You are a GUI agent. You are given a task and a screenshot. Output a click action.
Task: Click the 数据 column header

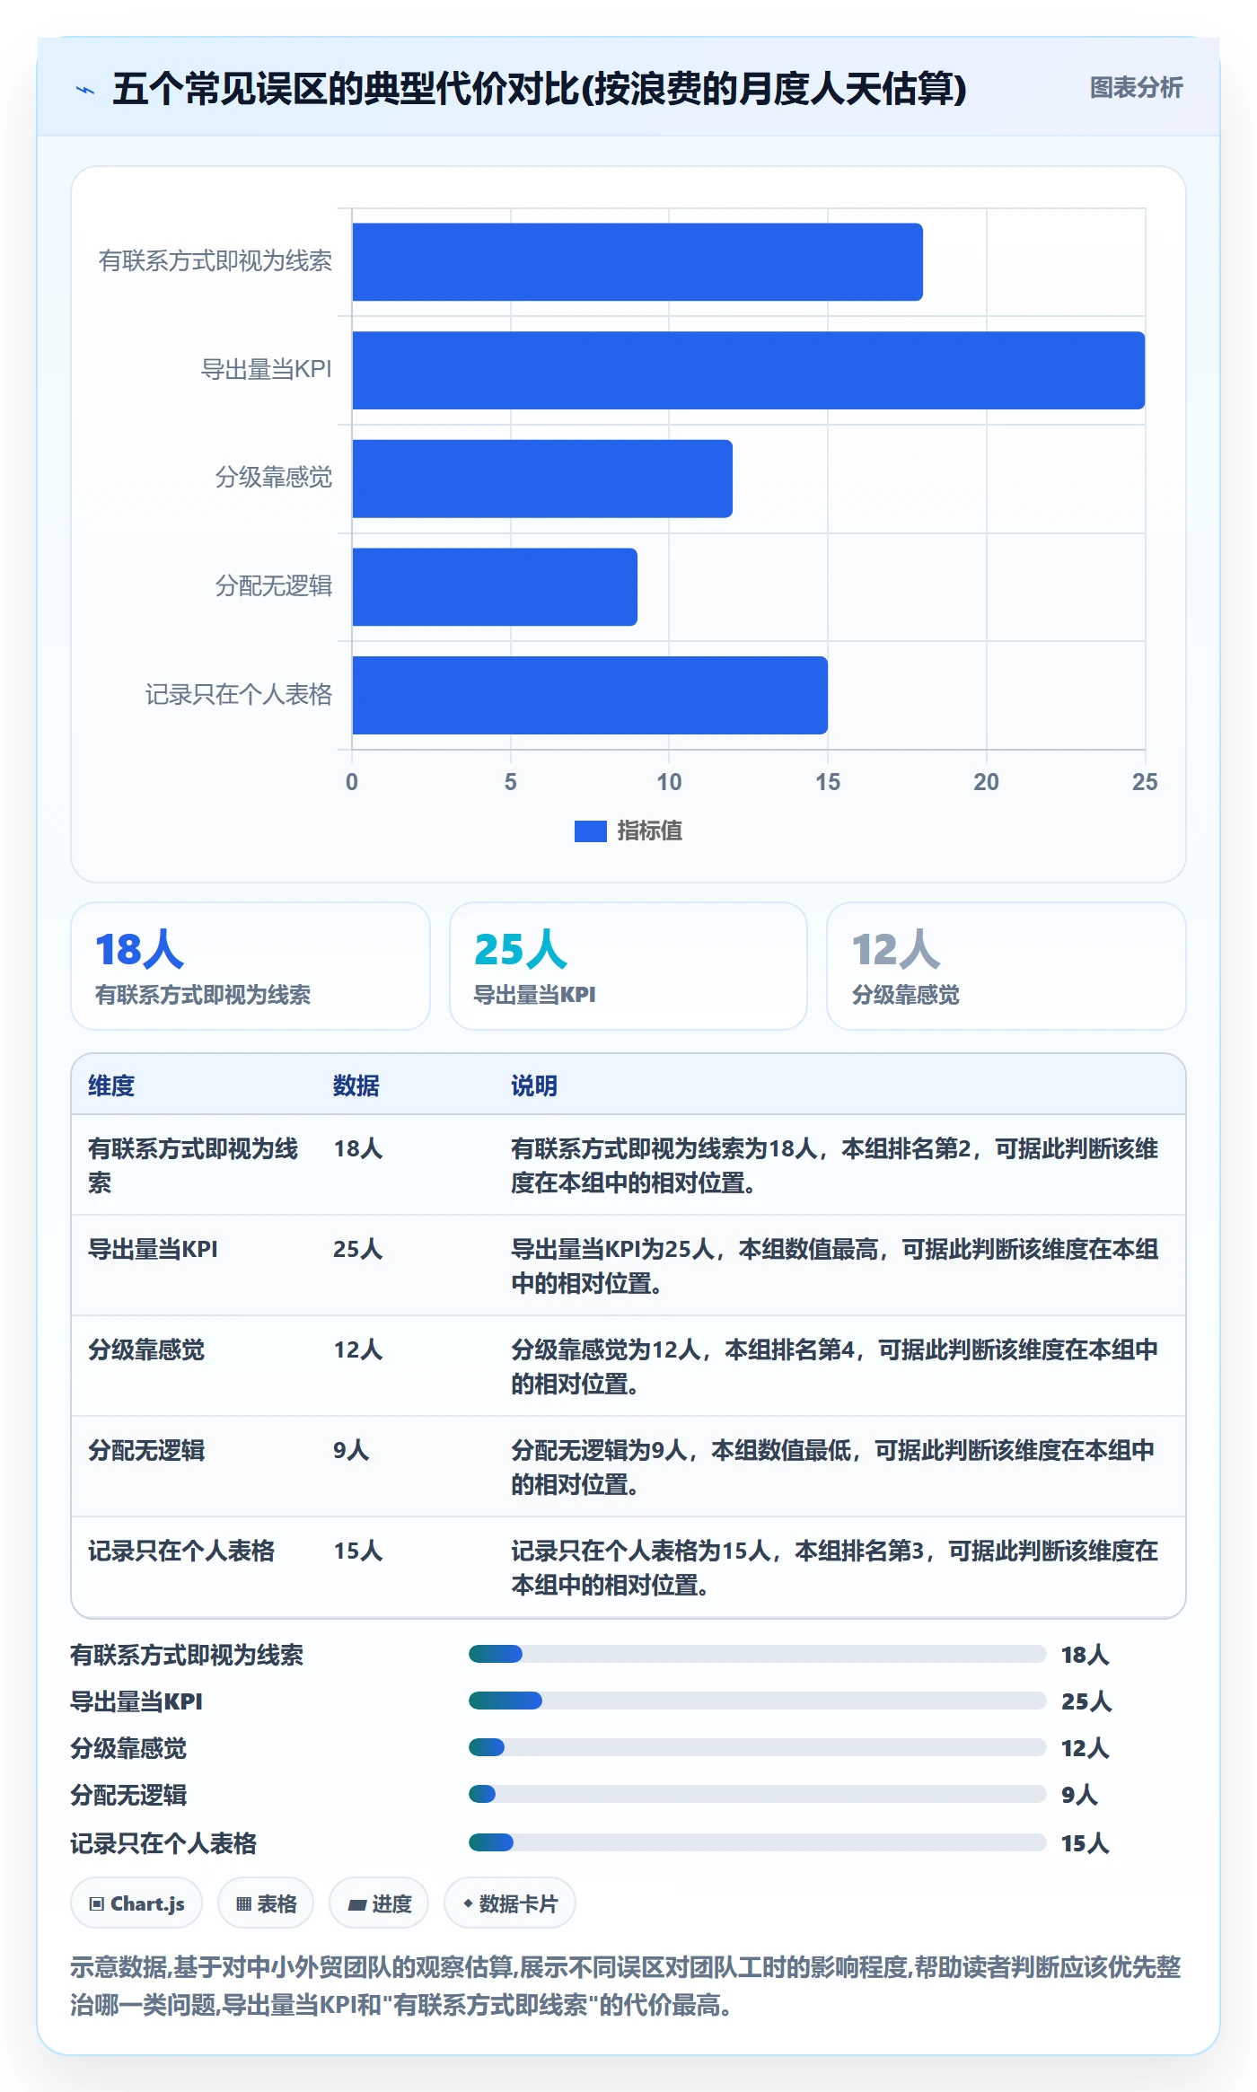(x=356, y=1086)
